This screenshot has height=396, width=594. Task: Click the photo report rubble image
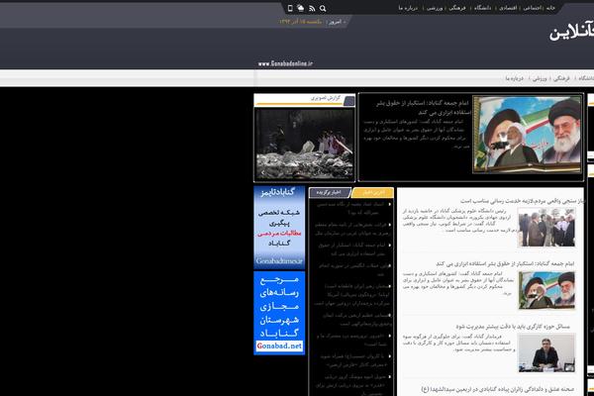pos(305,144)
